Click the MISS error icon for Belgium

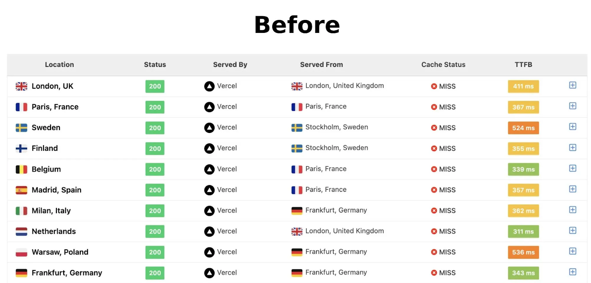pos(434,169)
